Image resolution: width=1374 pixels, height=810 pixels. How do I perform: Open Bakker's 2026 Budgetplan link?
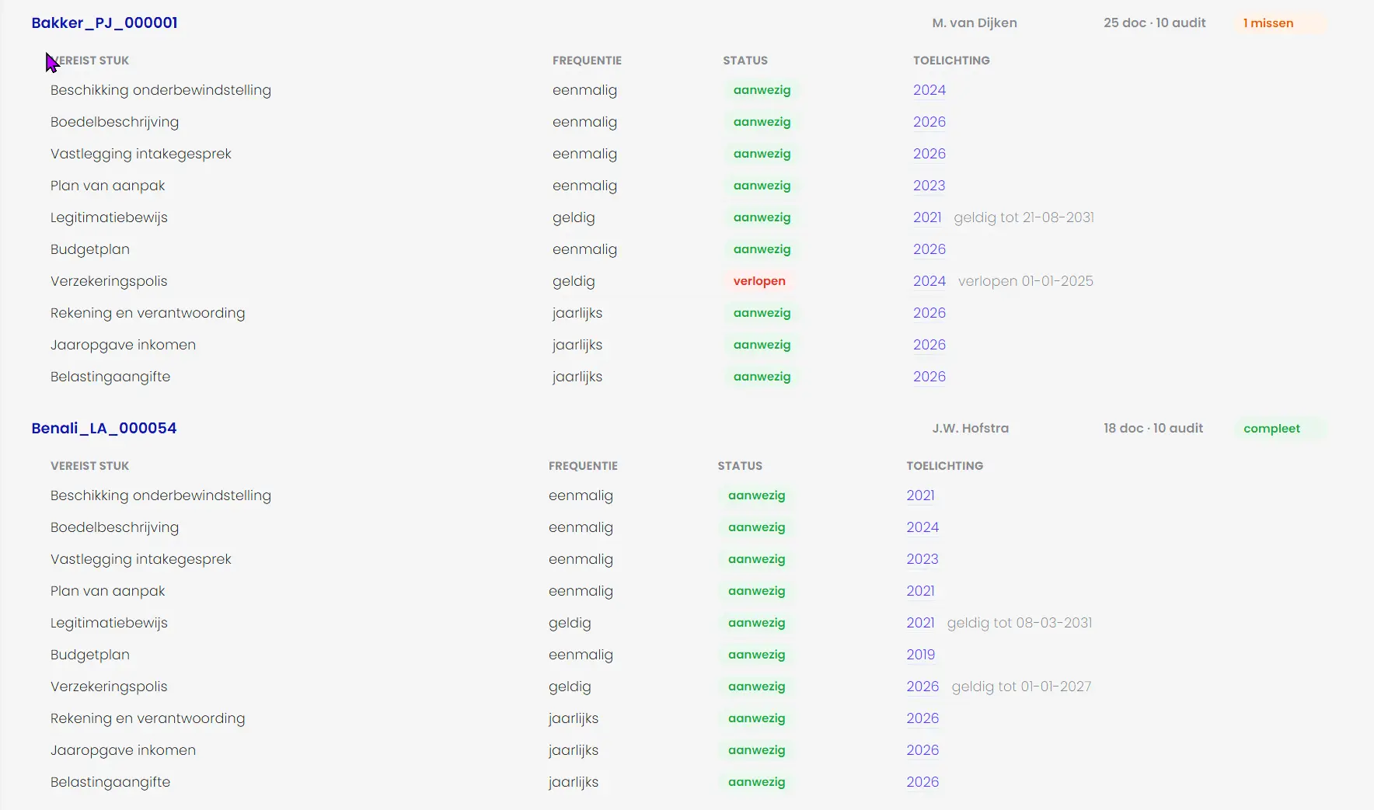click(x=929, y=249)
